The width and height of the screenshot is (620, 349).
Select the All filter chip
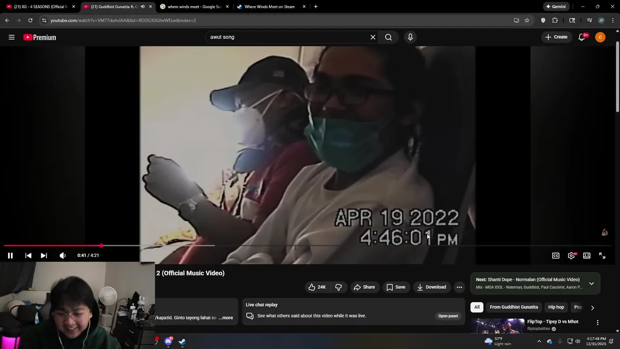[x=477, y=307]
